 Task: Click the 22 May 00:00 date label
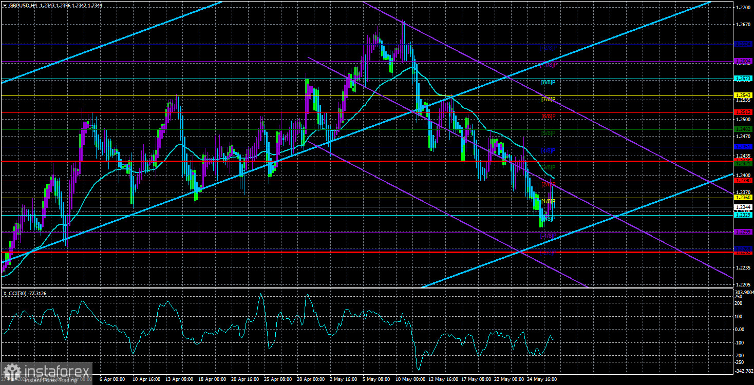508,379
